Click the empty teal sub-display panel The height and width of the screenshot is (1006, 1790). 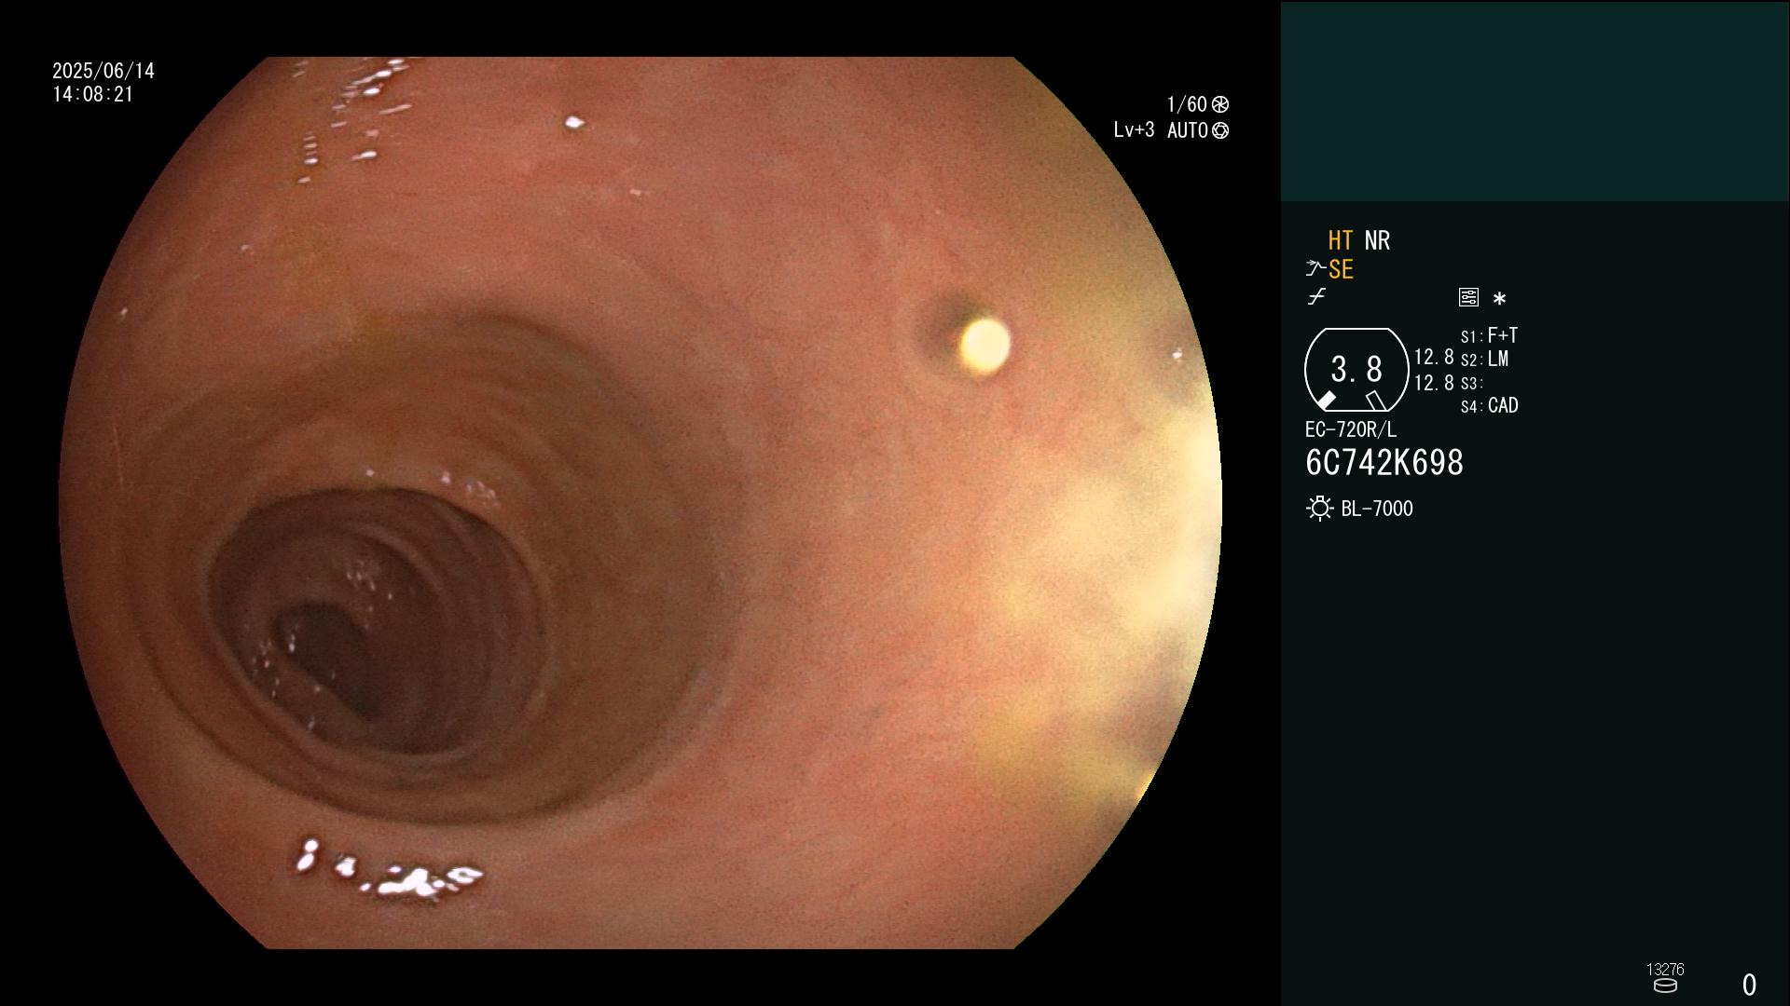(x=1535, y=101)
